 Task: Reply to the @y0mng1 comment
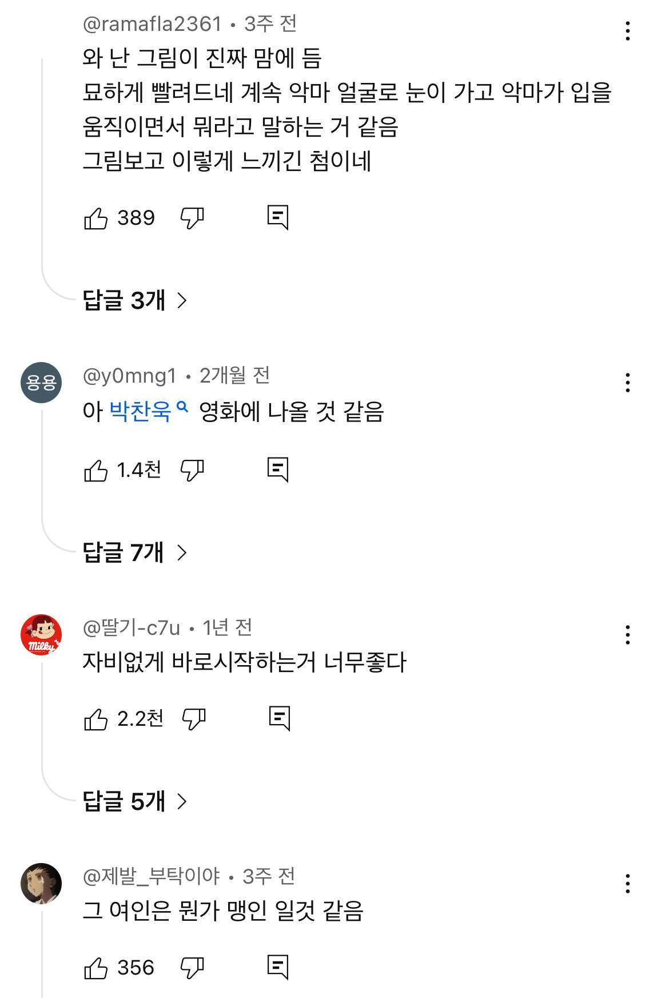click(x=278, y=470)
